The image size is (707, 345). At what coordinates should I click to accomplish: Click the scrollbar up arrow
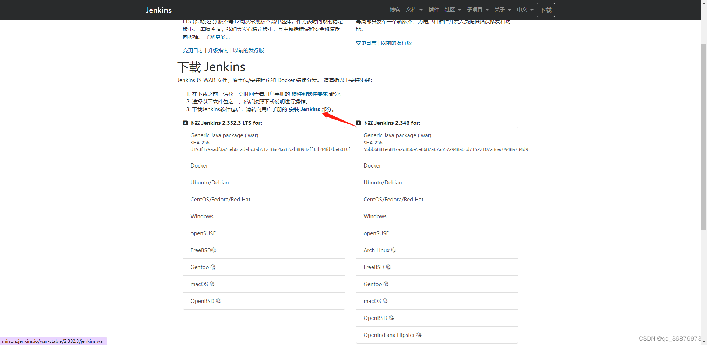point(704,3)
